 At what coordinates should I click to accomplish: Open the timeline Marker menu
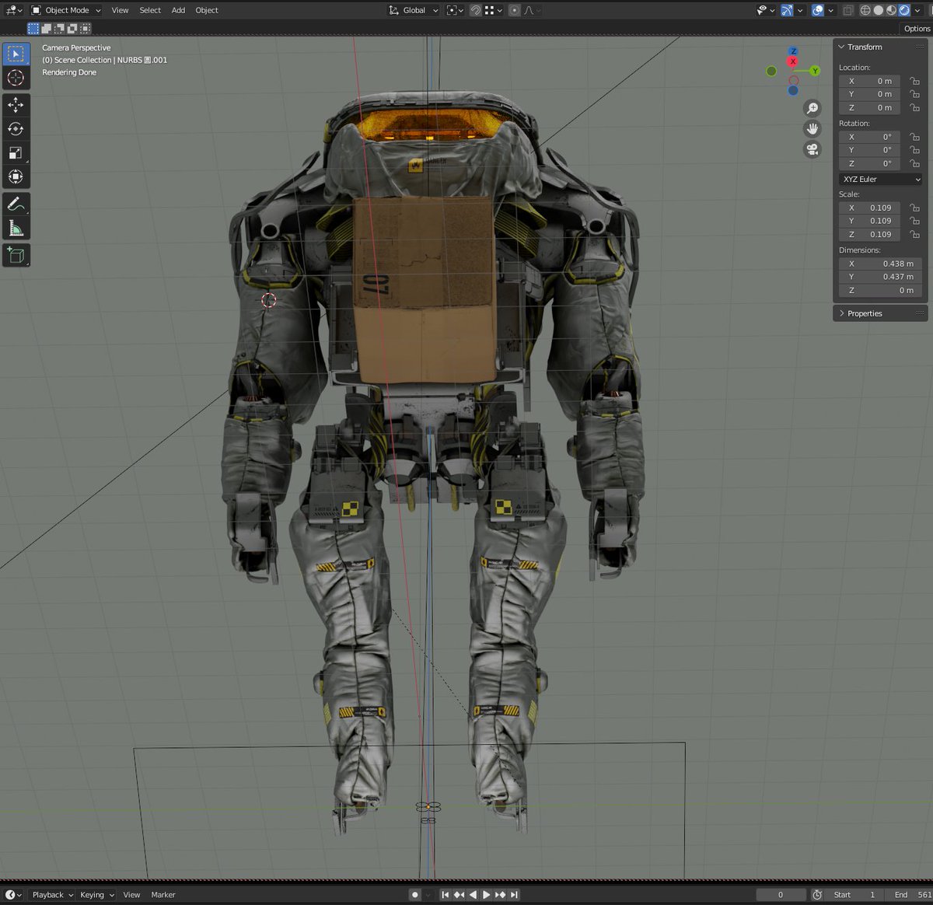(x=163, y=895)
